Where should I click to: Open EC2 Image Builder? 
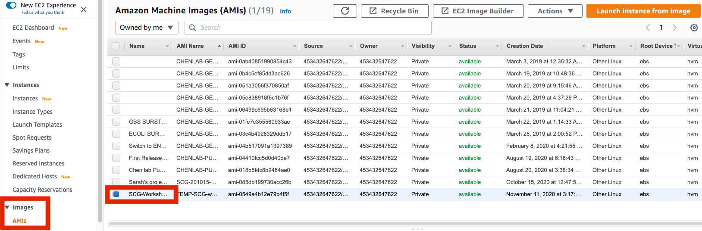[478, 11]
